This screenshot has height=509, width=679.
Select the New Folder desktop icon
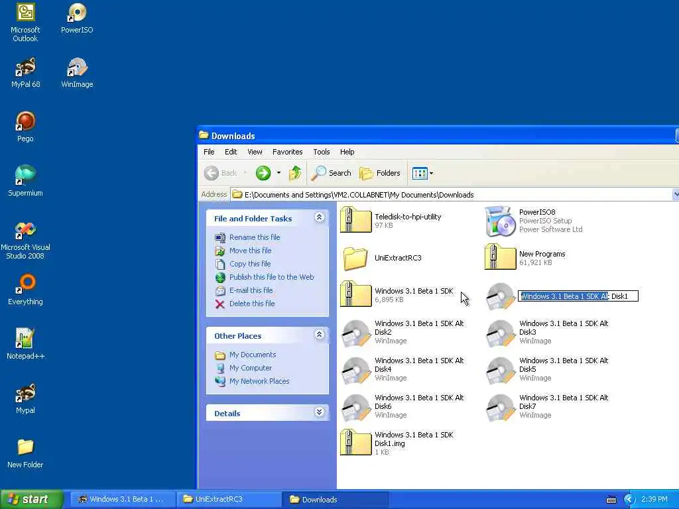[x=25, y=453]
